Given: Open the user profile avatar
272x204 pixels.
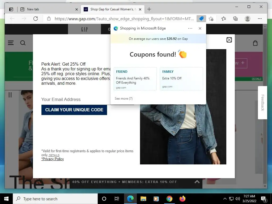Looking at the screenshot, I should (248, 19).
